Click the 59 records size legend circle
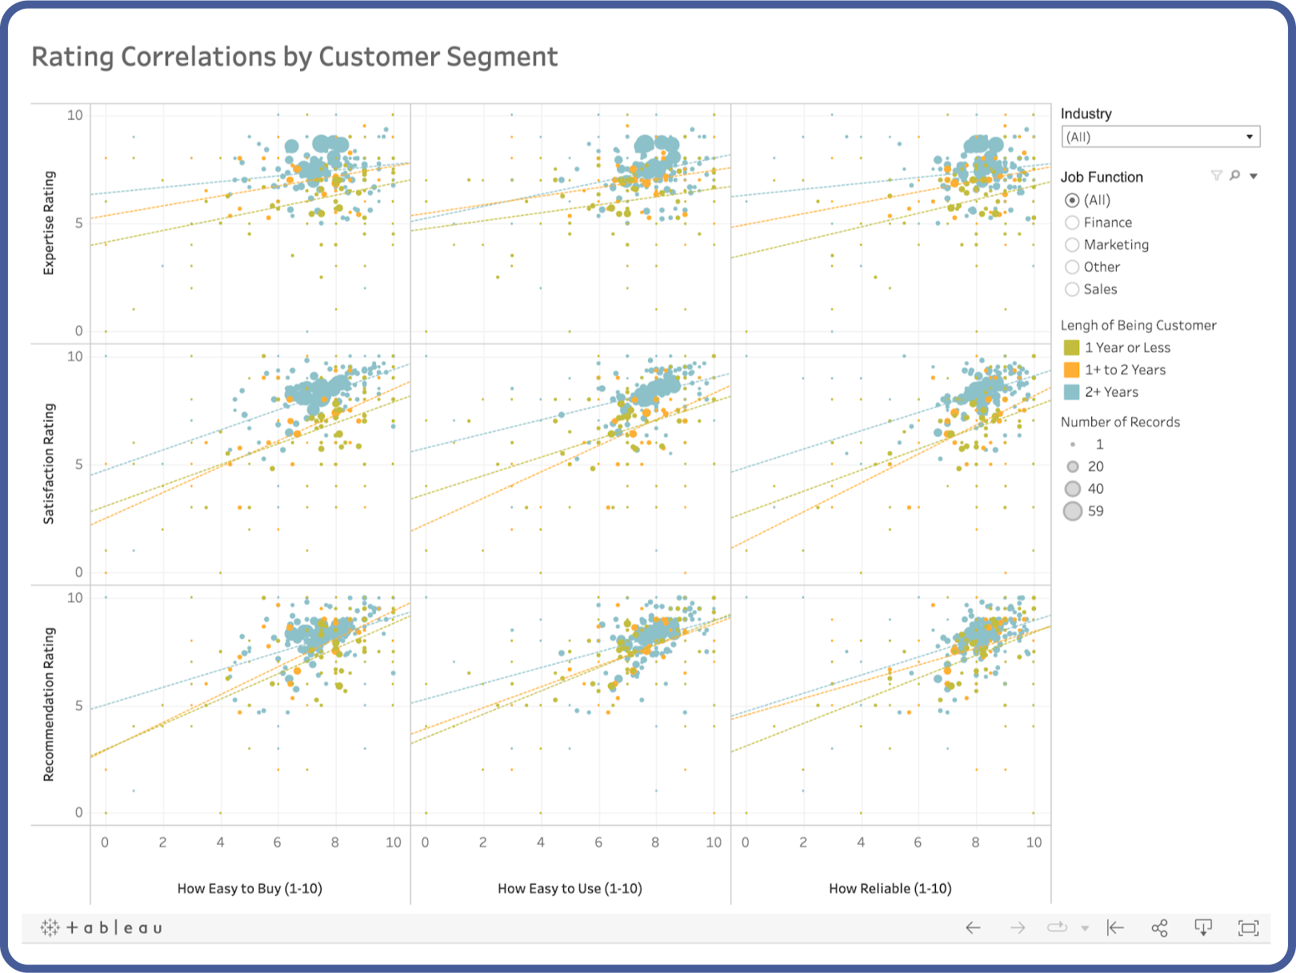 (x=1073, y=511)
